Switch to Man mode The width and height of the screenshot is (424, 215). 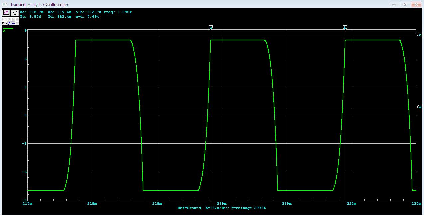(4, 23)
